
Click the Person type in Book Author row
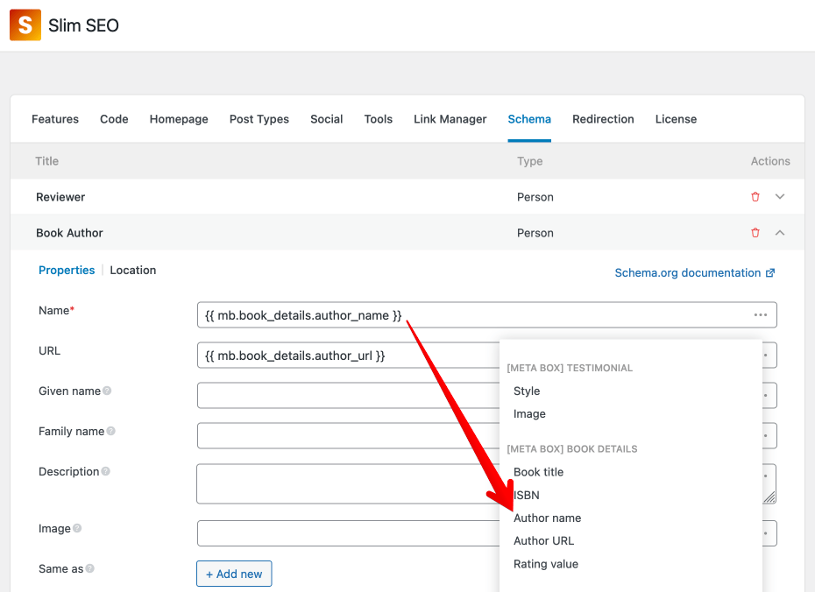[x=535, y=233]
